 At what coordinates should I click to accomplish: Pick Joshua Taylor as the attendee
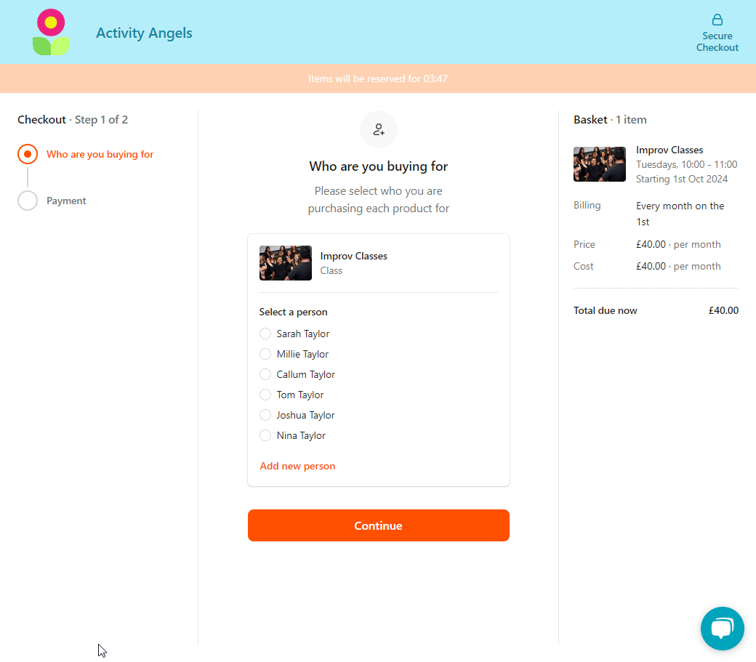point(265,415)
